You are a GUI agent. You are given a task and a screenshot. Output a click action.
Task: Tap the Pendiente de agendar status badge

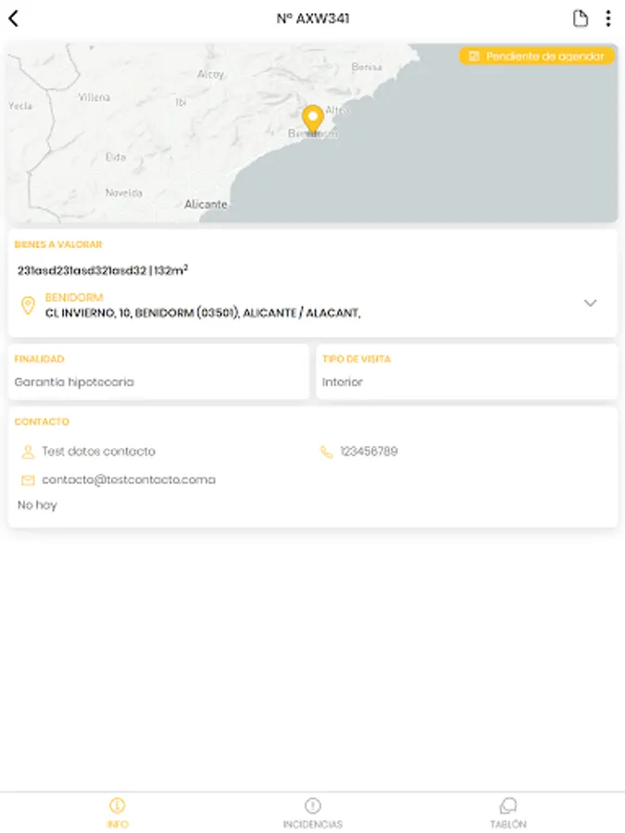coord(536,56)
